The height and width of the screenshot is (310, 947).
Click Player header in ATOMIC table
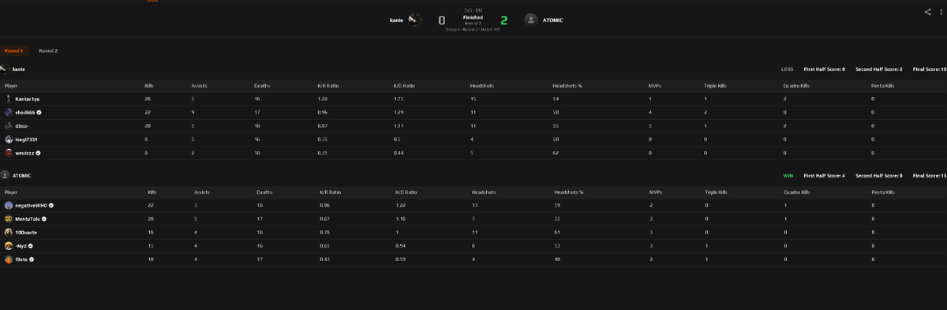(x=11, y=192)
